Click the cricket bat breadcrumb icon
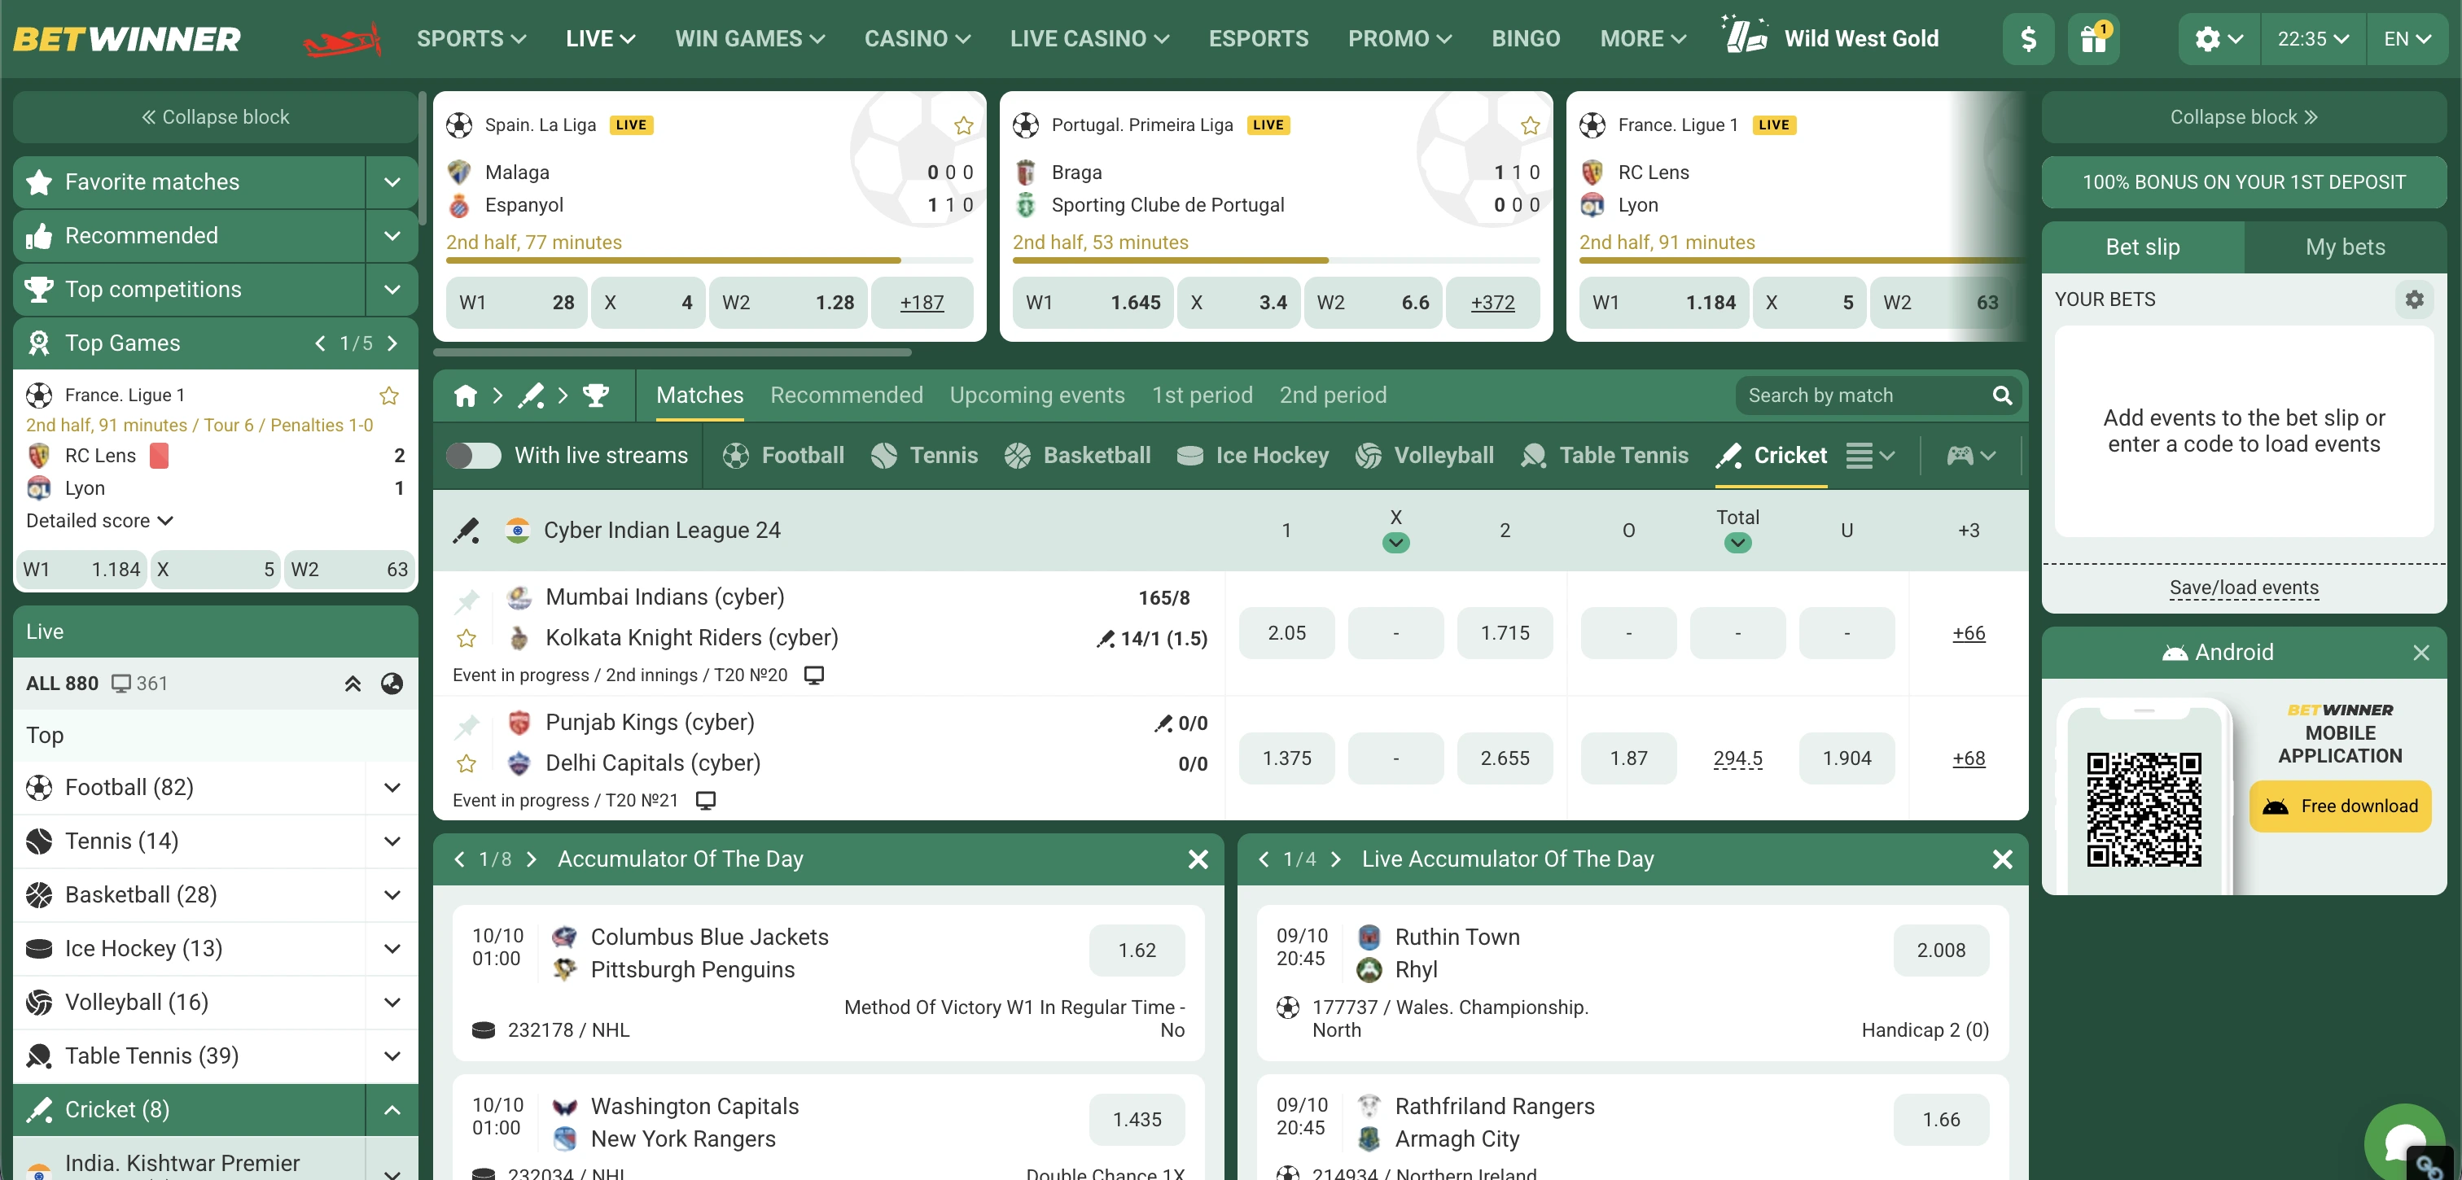 [x=531, y=396]
